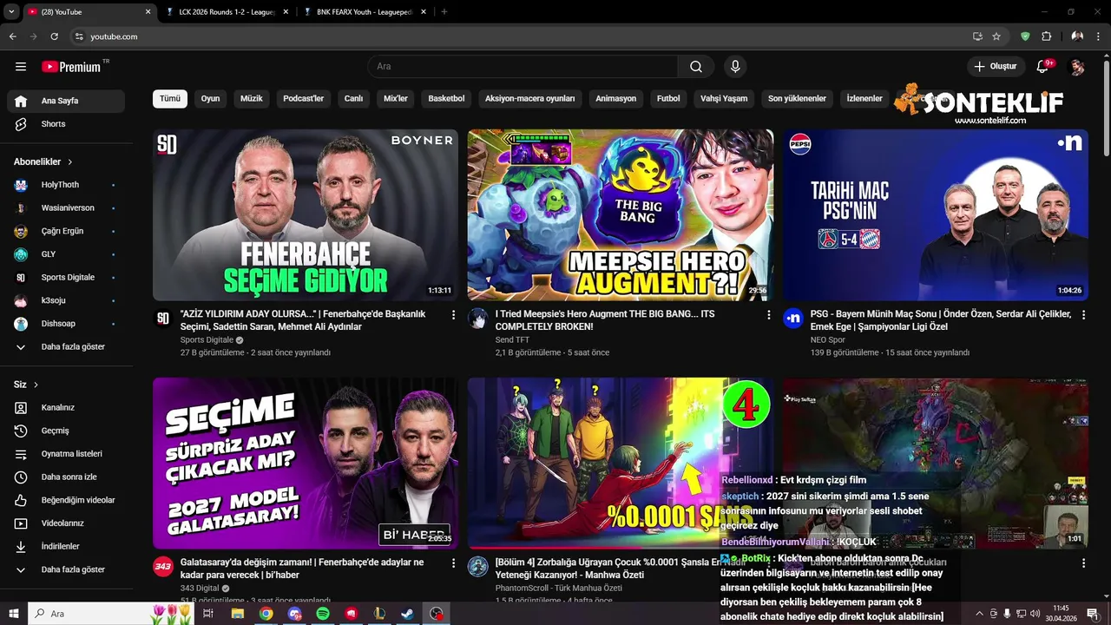Click the Oluştur create button
This screenshot has width=1111, height=625.
point(996,67)
